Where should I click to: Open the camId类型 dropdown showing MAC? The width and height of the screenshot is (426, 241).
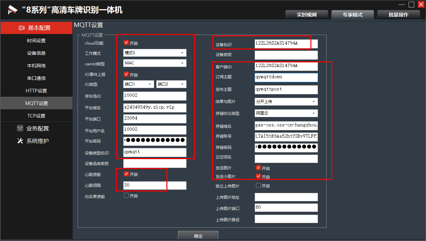(155, 63)
